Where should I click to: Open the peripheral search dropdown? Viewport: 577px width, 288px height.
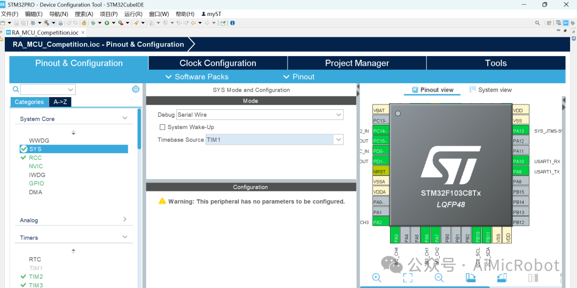71,90
